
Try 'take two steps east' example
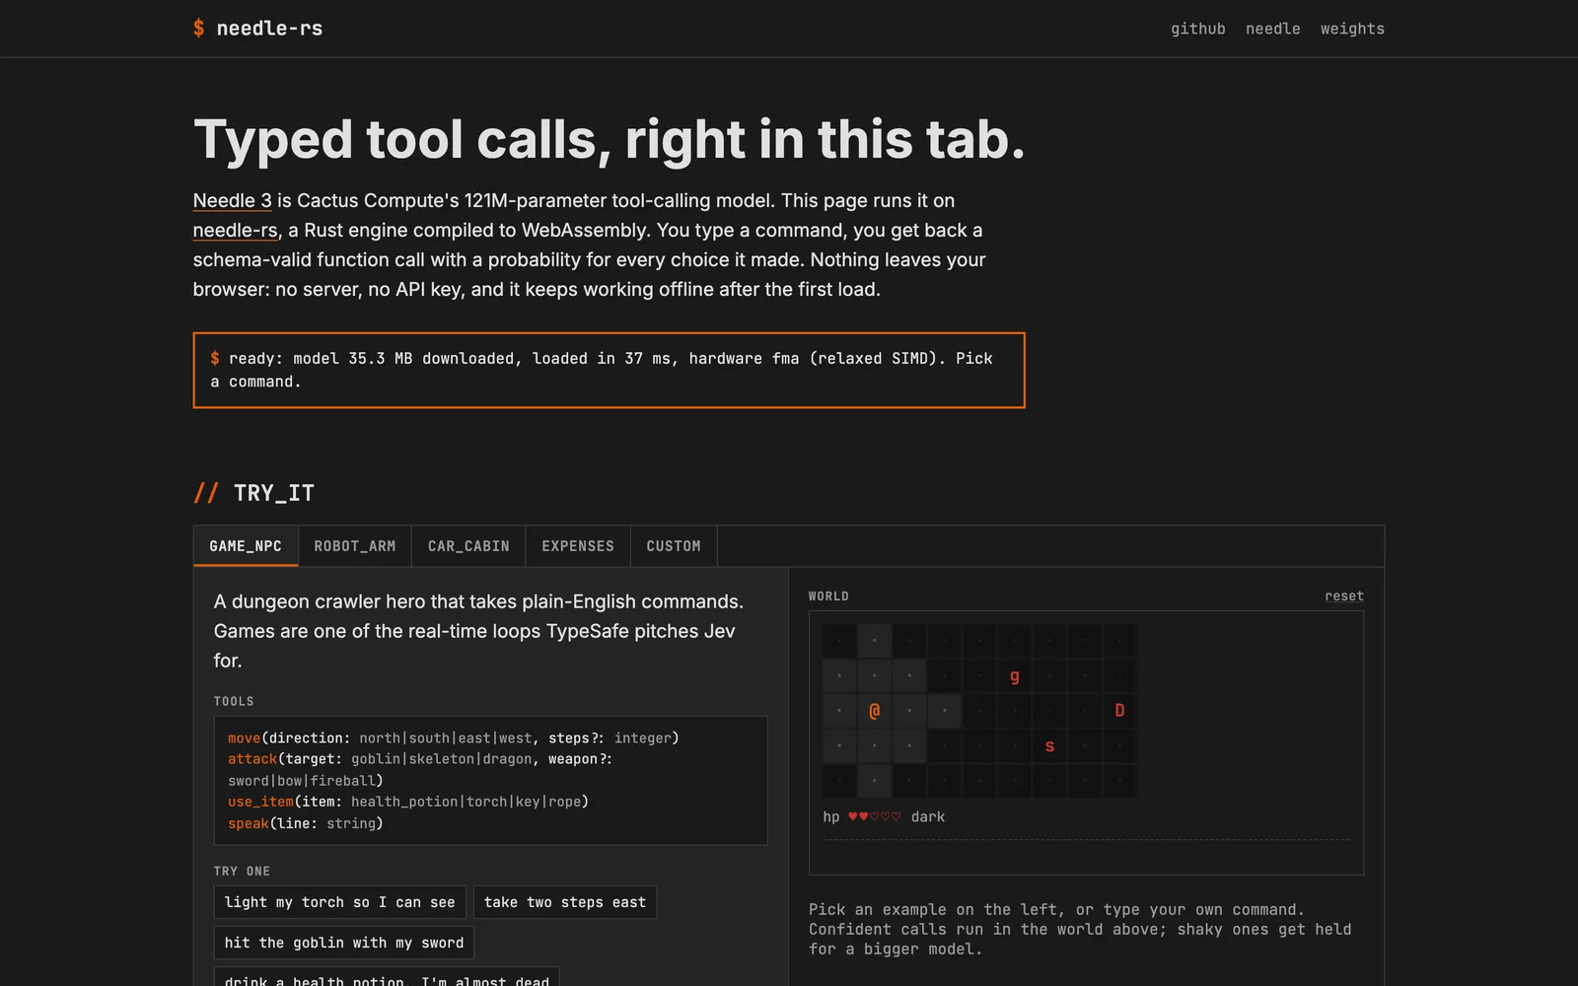(x=565, y=902)
